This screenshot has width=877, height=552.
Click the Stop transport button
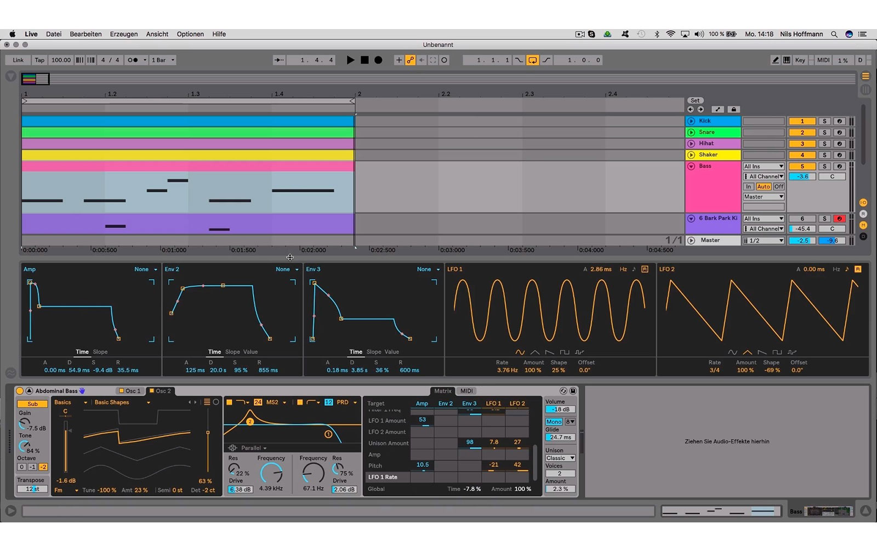[x=365, y=60]
